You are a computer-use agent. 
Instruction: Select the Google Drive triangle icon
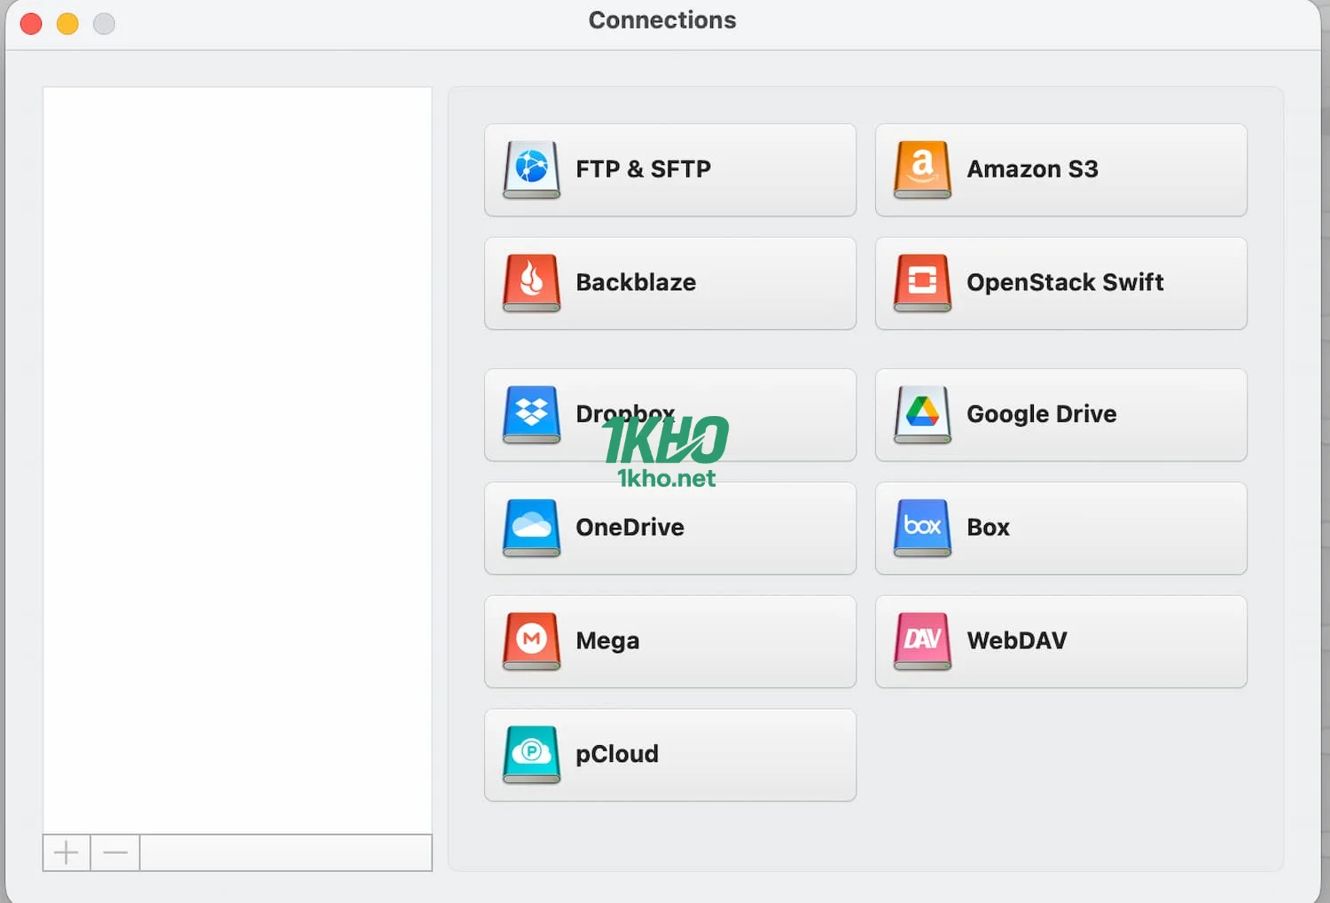922,413
